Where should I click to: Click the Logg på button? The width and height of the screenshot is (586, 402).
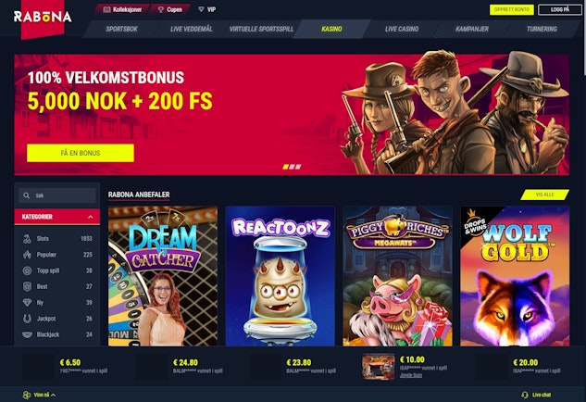click(x=560, y=9)
